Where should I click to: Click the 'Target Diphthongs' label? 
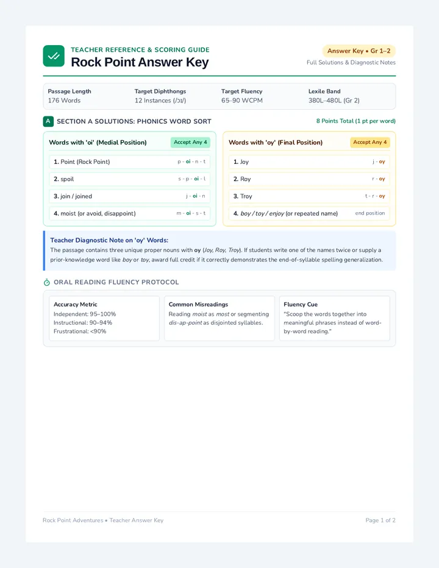tap(160, 91)
